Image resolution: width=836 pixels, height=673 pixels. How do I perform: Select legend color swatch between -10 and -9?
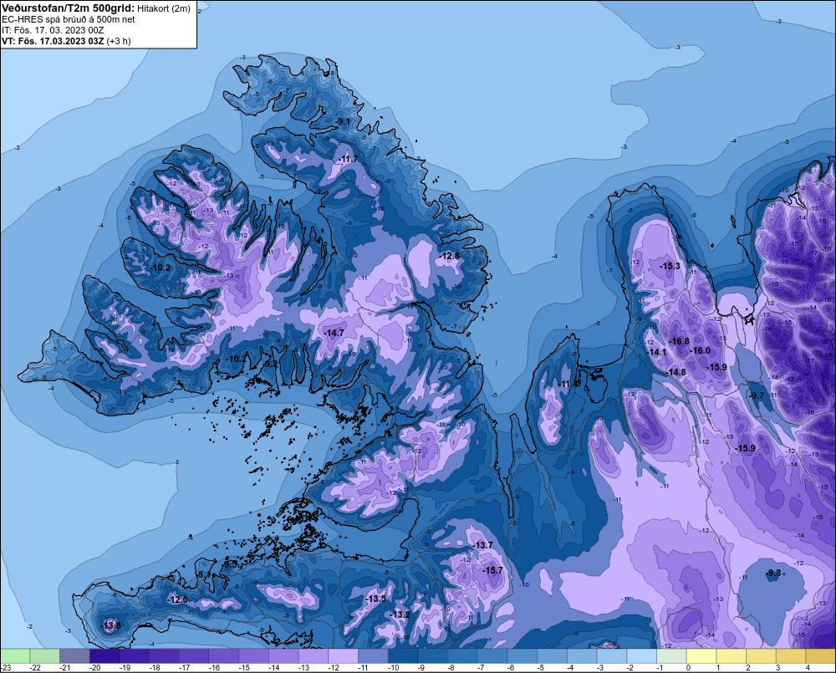pyautogui.click(x=403, y=655)
